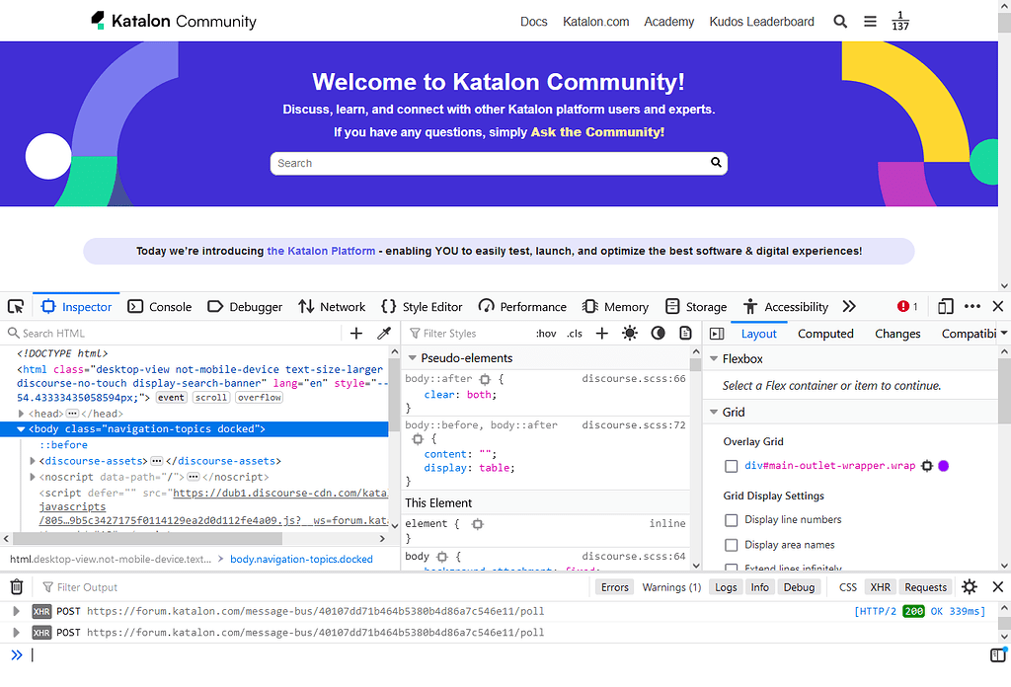
Task: Toggle the CSS console filter
Action: [848, 587]
